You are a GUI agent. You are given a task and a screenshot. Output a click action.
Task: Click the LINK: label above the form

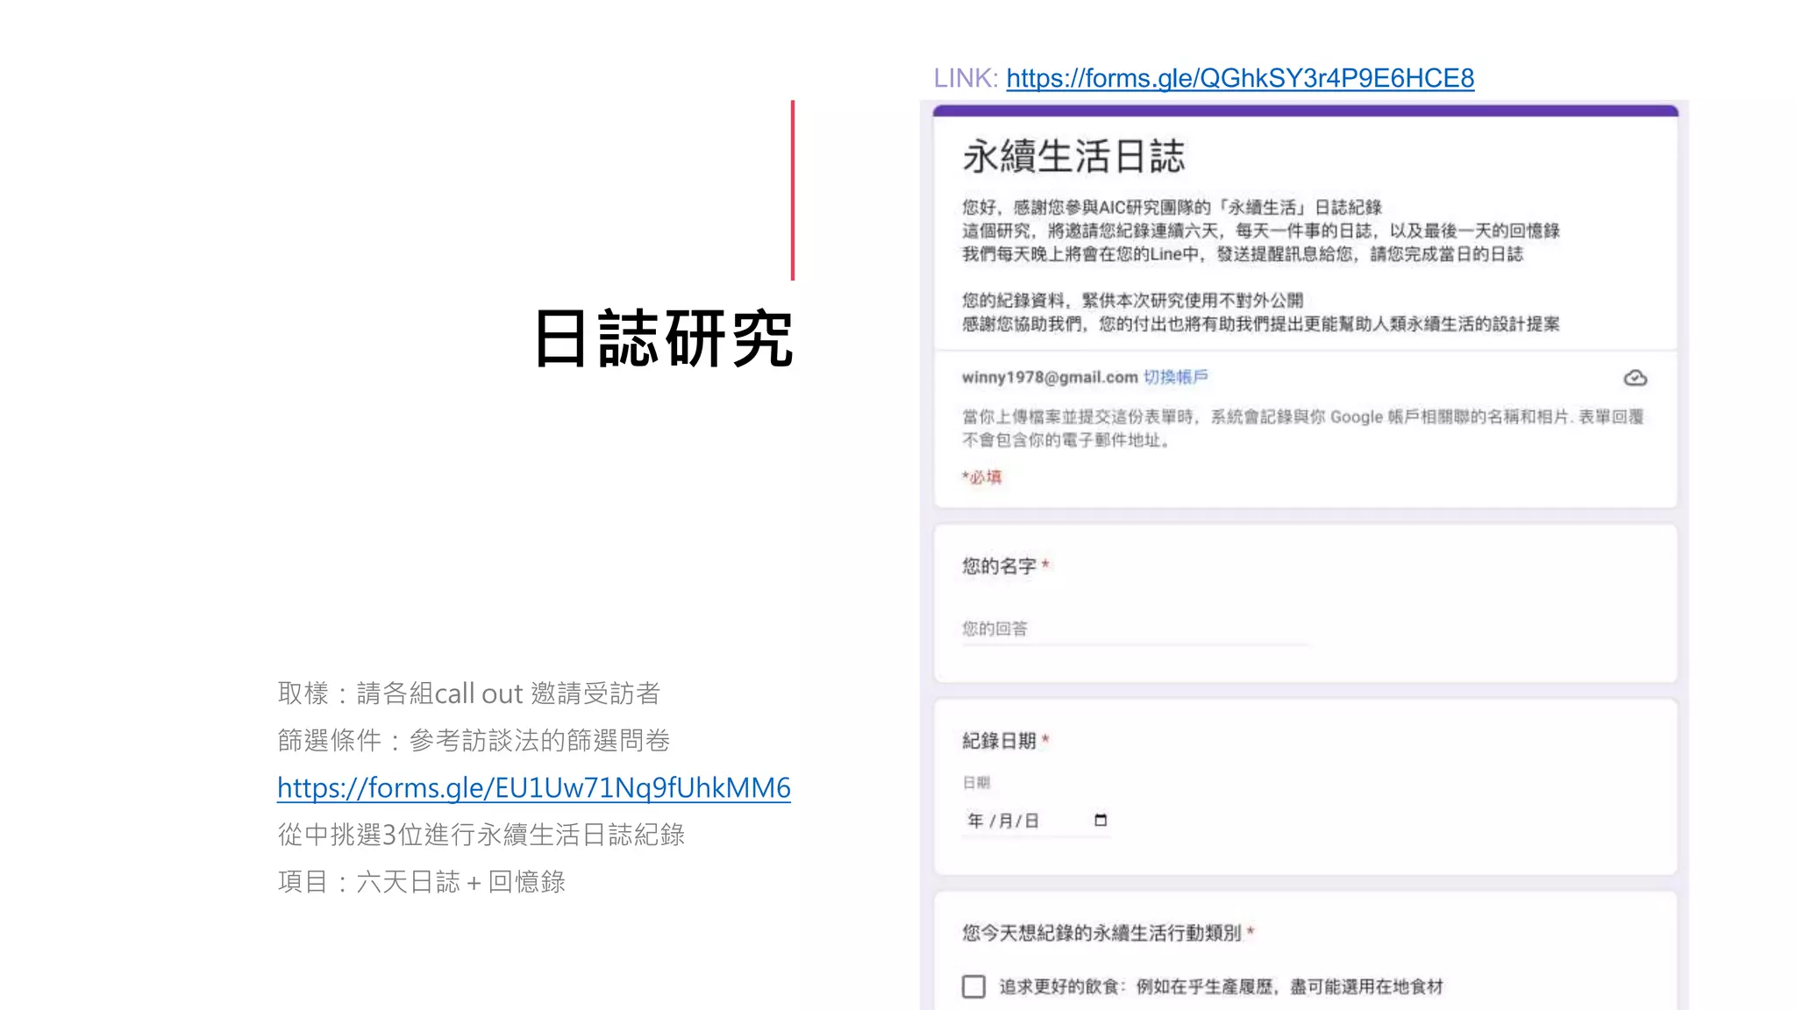click(966, 78)
